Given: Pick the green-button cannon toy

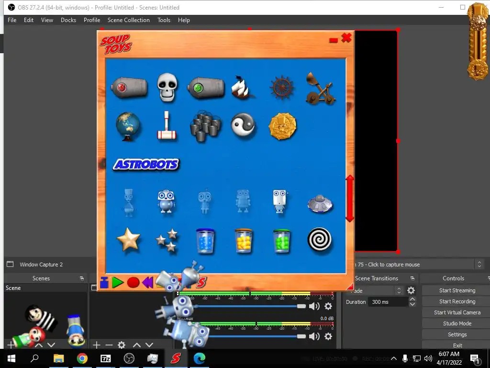Looking at the screenshot, I should [206, 88].
